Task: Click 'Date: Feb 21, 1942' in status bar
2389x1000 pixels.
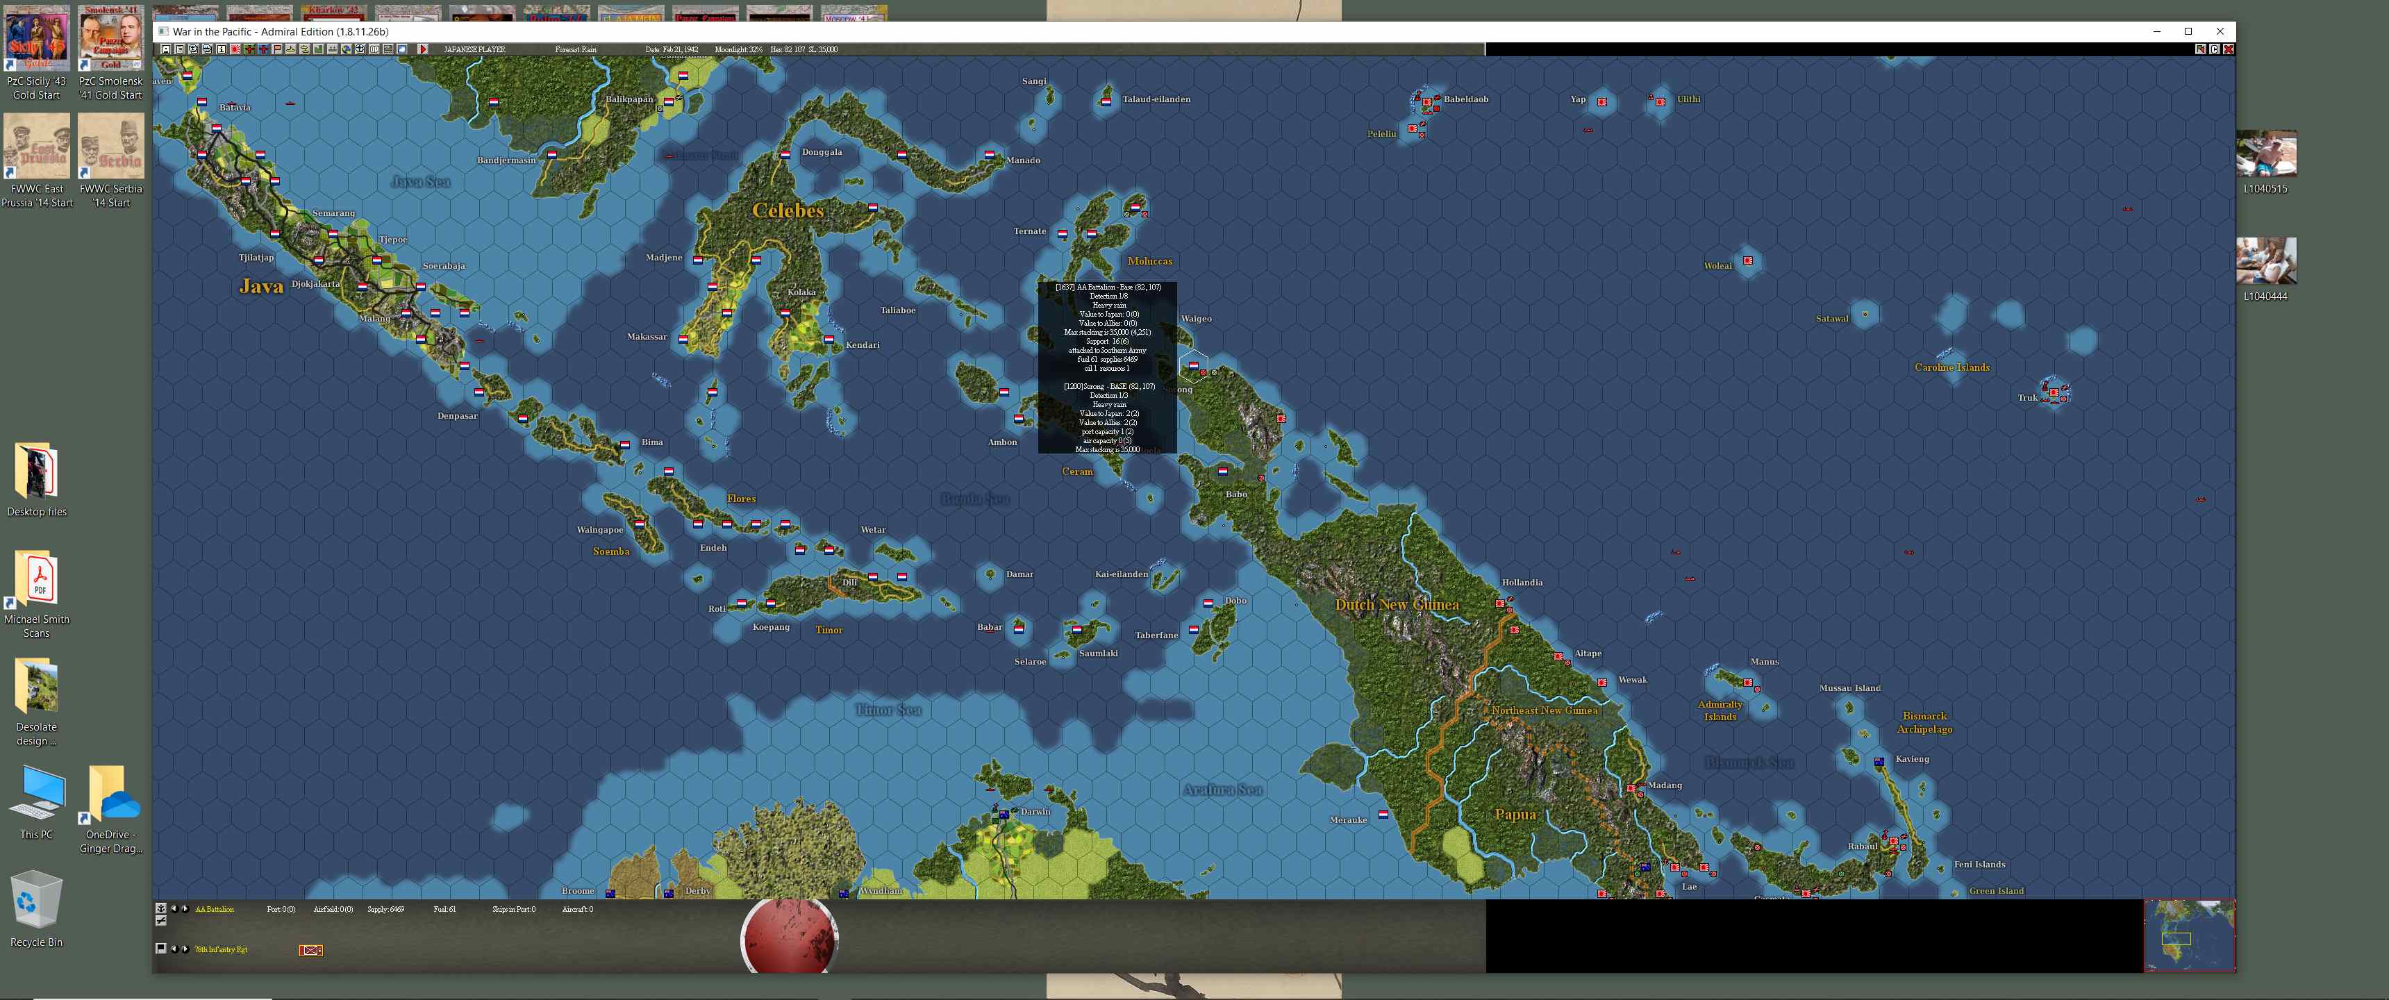Action: [x=672, y=49]
